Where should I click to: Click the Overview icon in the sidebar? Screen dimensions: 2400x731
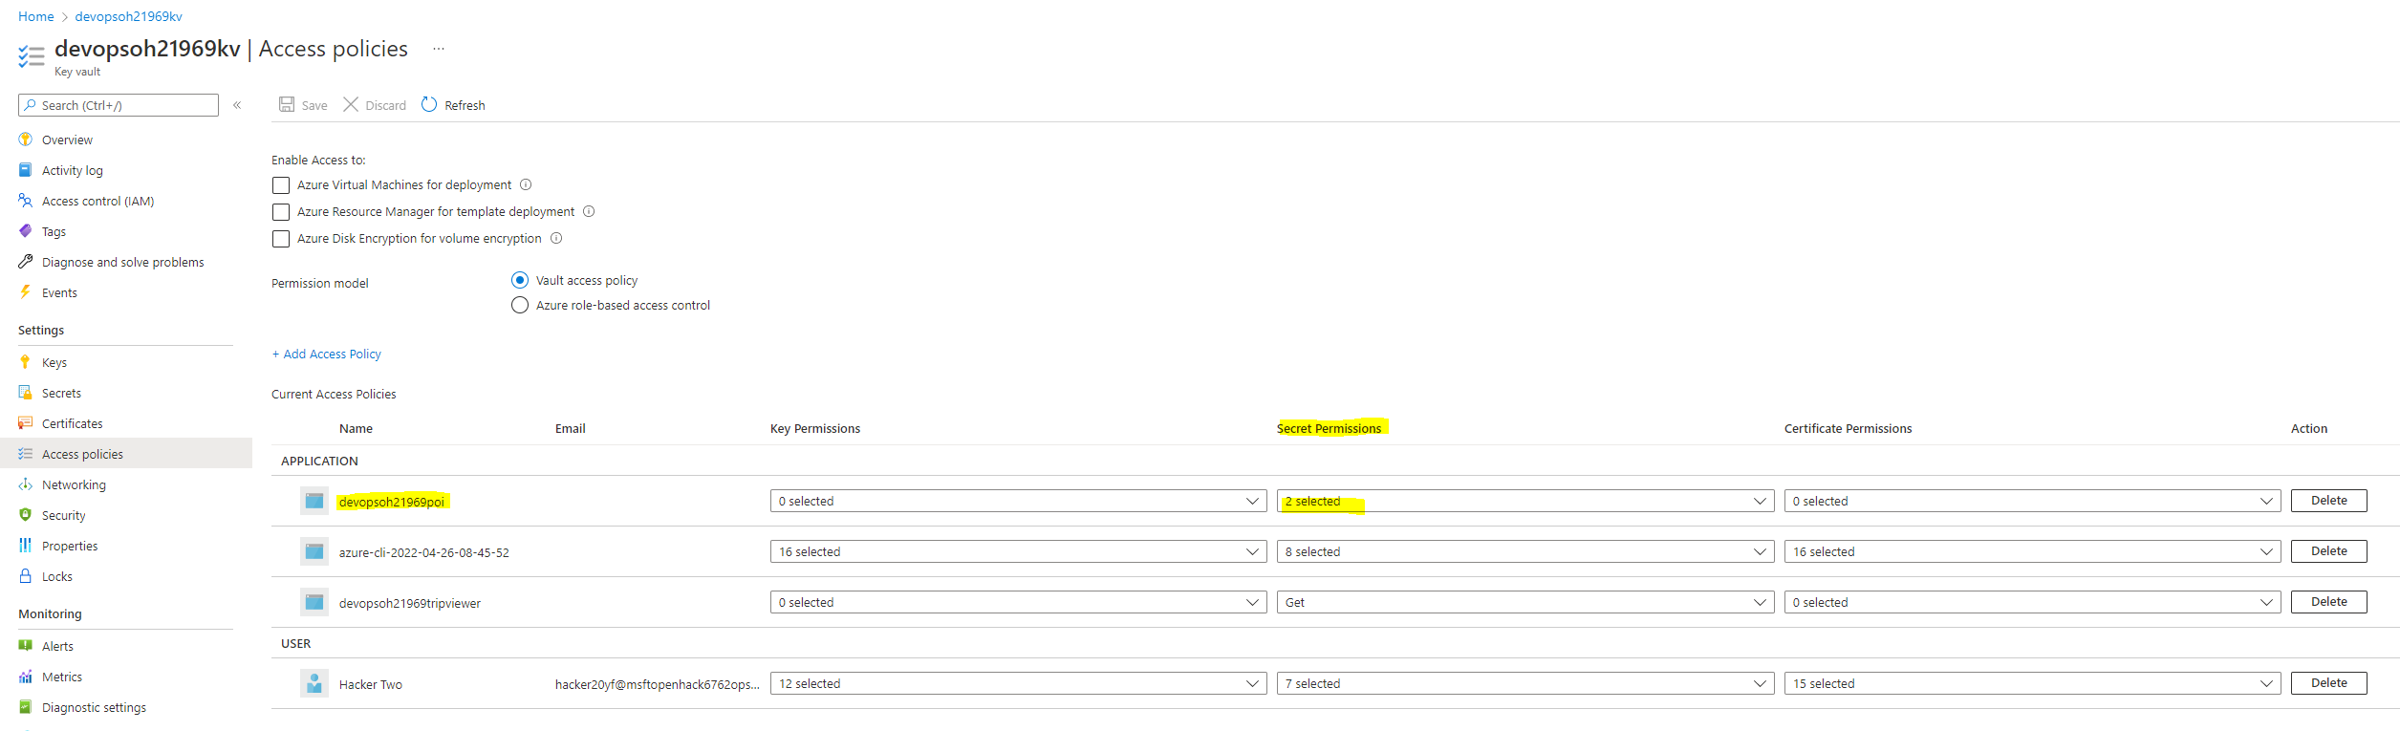pos(26,140)
